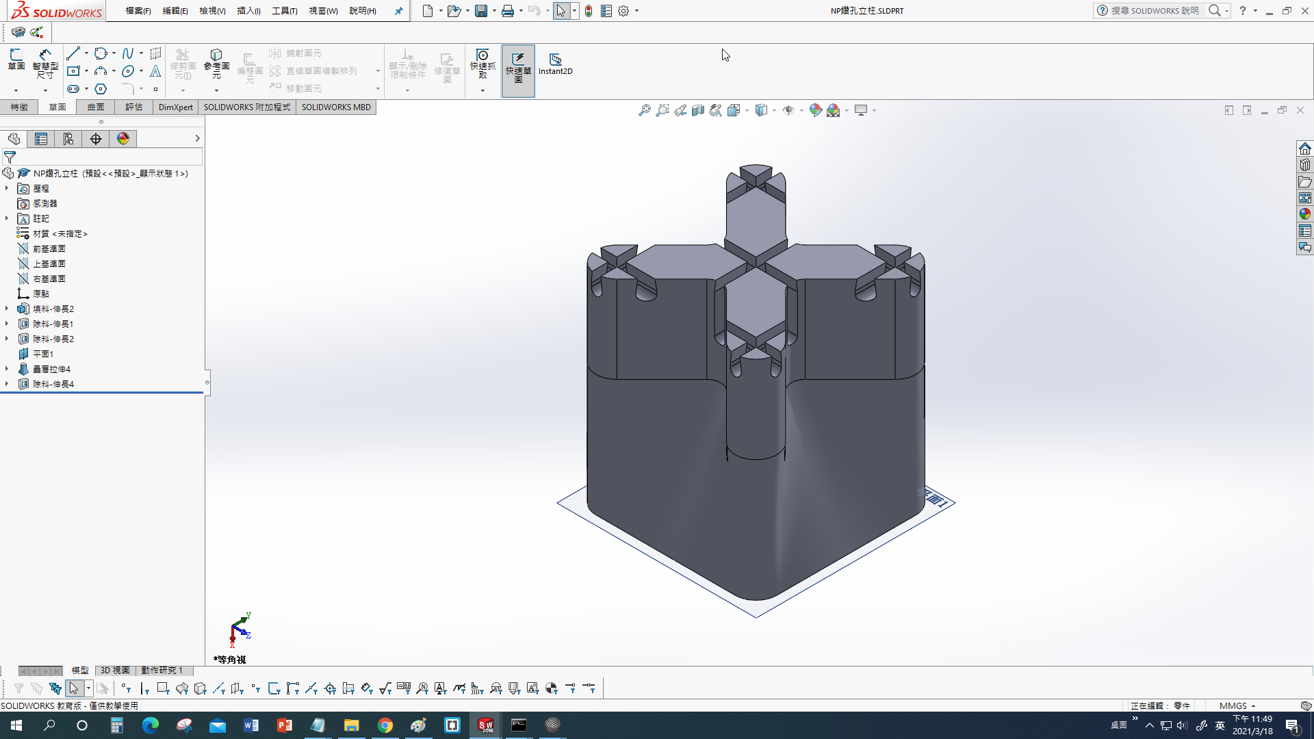Viewport: 1314px width, 739px height.
Task: Open the PropertyManager tab icon
Action: [x=41, y=139]
